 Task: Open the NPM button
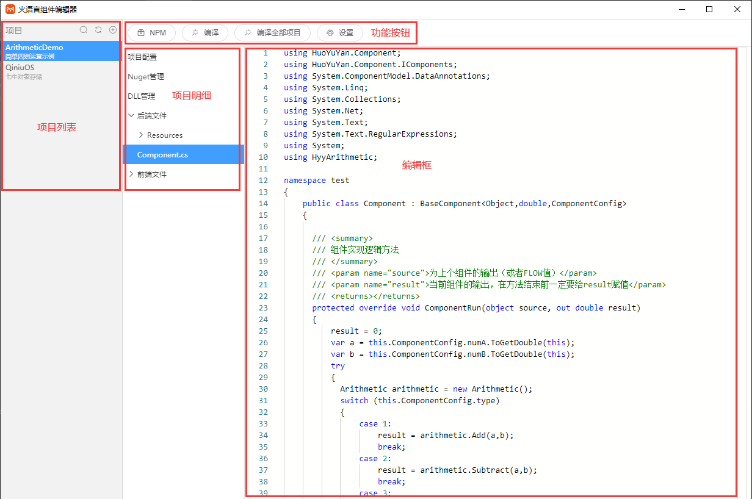click(151, 33)
